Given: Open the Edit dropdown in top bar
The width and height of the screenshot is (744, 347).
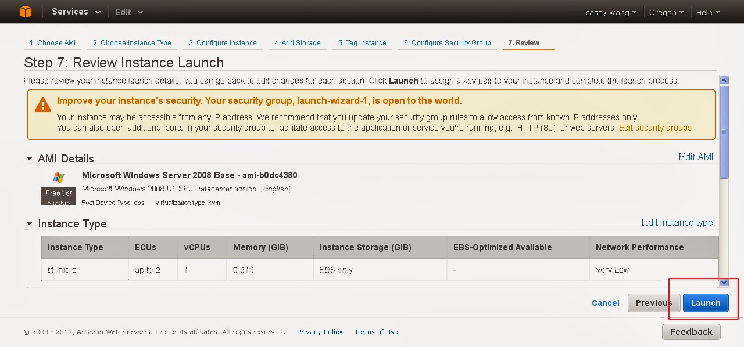Looking at the screenshot, I should pyautogui.click(x=128, y=12).
